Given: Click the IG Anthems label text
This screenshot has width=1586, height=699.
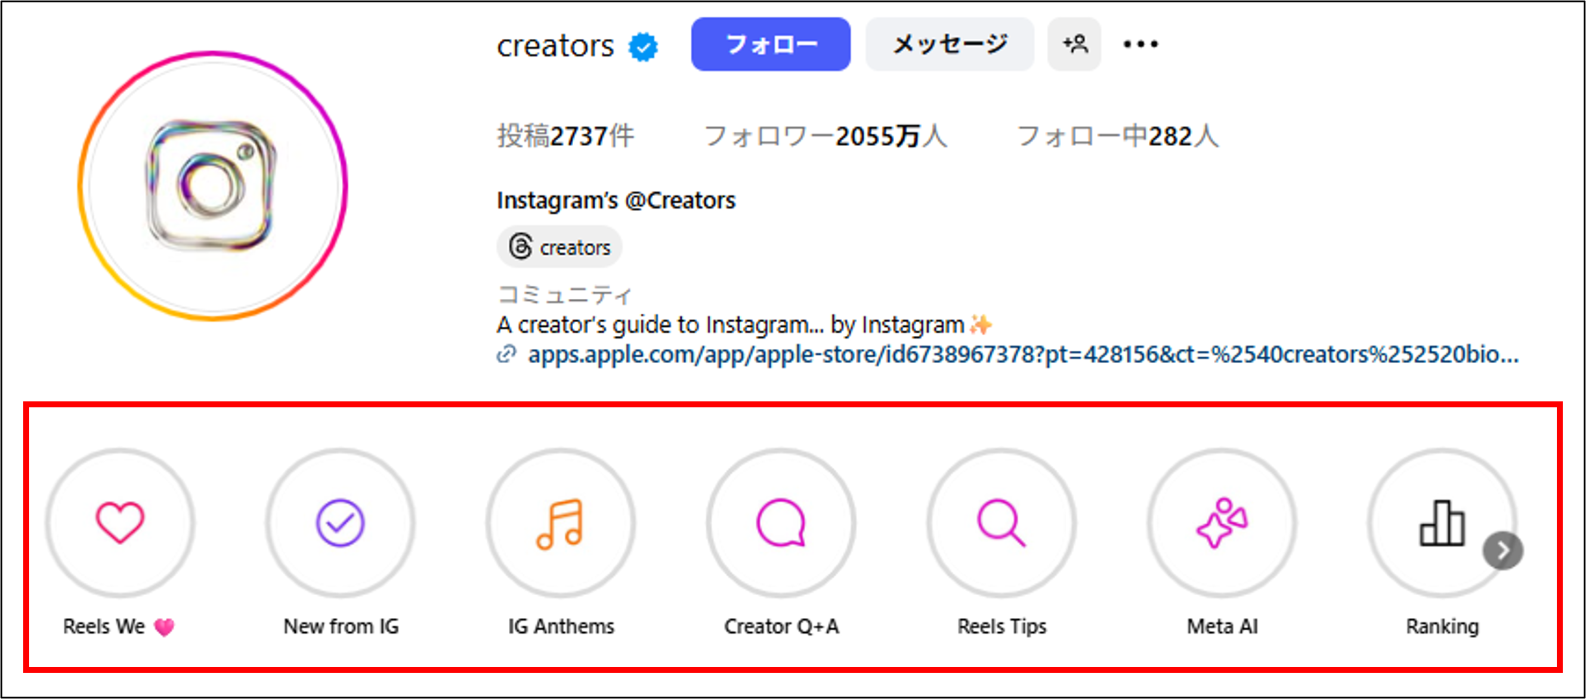Looking at the screenshot, I should pos(561,626).
